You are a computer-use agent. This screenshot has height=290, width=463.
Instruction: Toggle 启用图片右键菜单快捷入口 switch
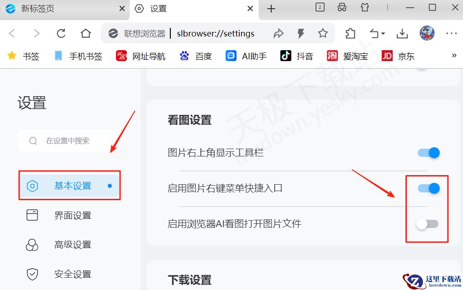coord(429,188)
